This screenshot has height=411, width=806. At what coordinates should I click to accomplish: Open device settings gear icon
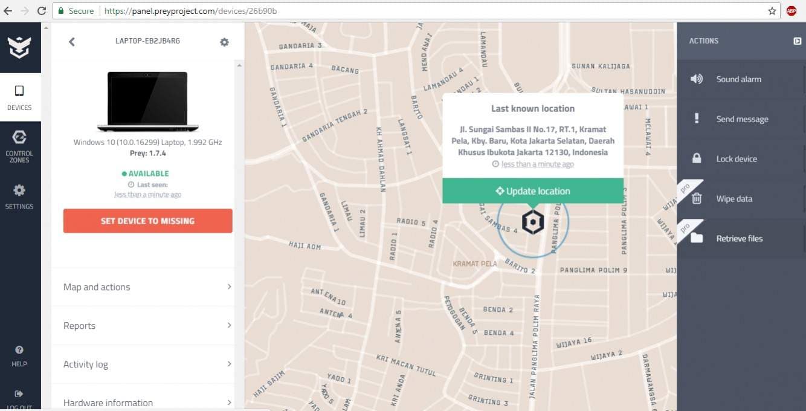point(224,42)
